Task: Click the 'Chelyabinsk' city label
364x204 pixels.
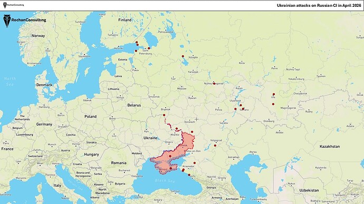Action: point(300,94)
